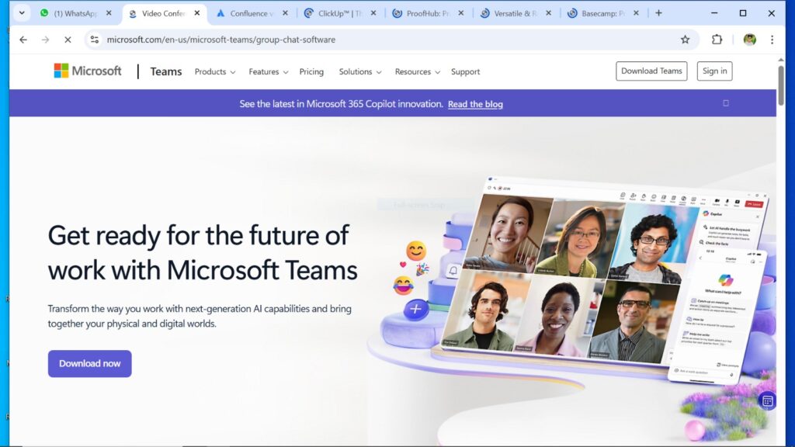This screenshot has width=795, height=447.
Task: Close the Video Conferencing tab
Action: pyautogui.click(x=197, y=13)
